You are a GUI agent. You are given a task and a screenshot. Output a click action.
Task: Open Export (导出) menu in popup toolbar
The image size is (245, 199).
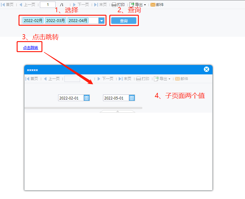(162, 79)
